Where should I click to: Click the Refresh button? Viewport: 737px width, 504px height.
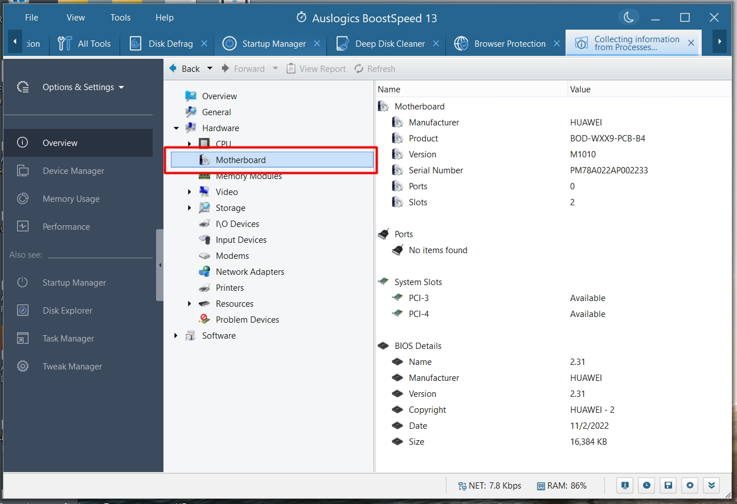tap(375, 69)
